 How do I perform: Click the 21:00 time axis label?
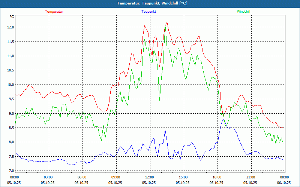click(251, 177)
